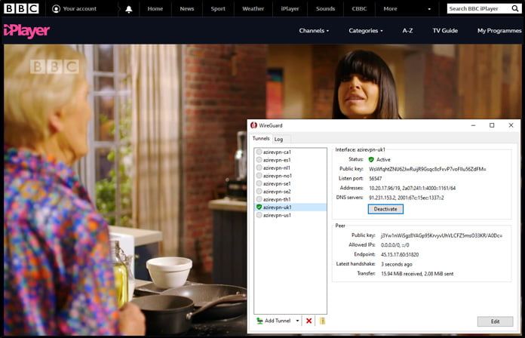Open the TV Guide link
This screenshot has width=525, height=338.
[x=445, y=30]
